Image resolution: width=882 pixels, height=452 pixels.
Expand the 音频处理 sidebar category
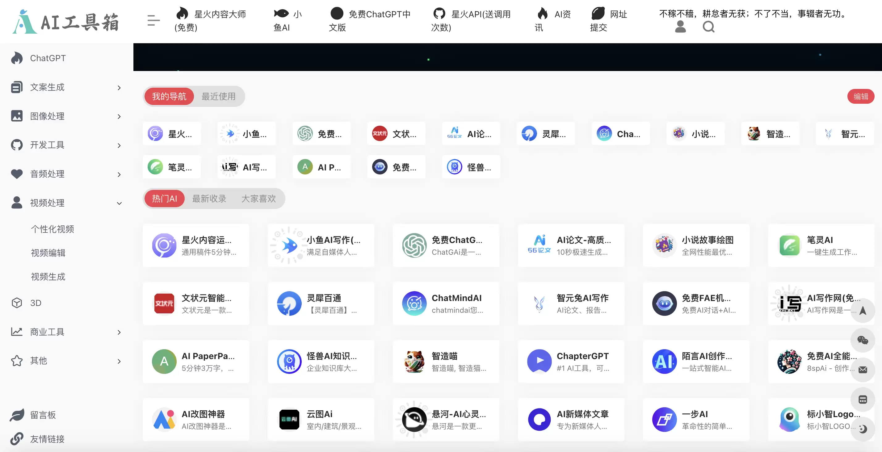(66, 174)
